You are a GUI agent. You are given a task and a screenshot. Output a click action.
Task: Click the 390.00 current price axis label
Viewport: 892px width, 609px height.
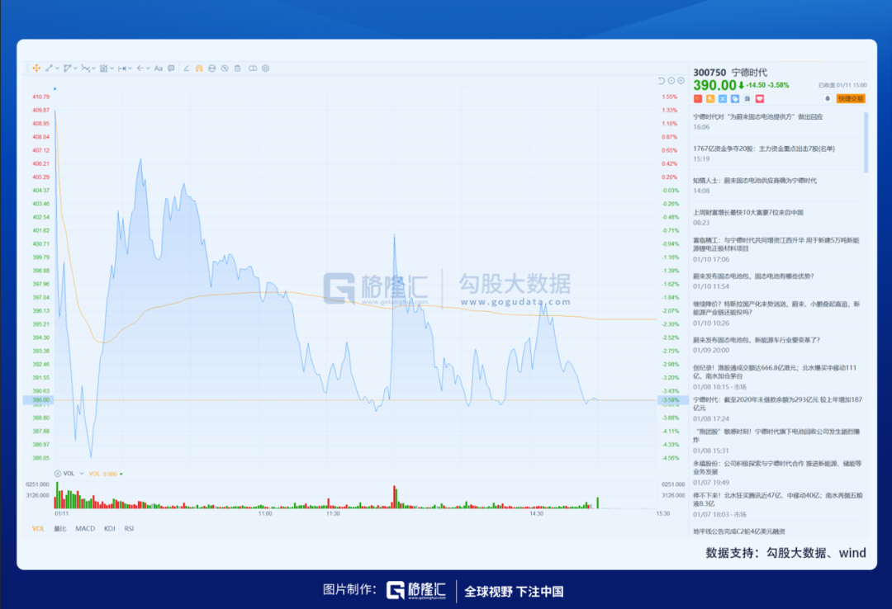click(37, 400)
